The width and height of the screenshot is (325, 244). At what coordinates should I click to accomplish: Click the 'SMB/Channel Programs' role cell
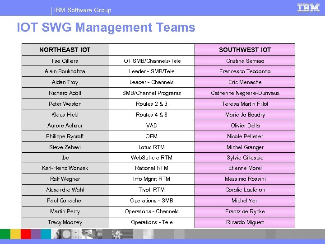click(x=151, y=93)
